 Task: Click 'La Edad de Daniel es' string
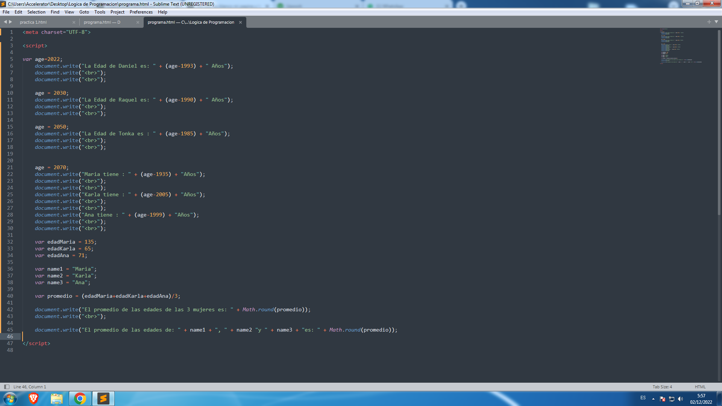tap(118, 66)
